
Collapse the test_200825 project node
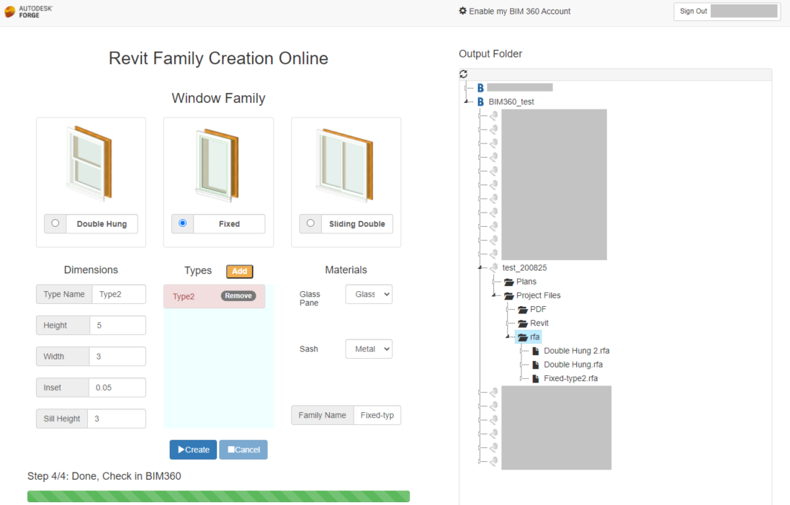click(480, 267)
